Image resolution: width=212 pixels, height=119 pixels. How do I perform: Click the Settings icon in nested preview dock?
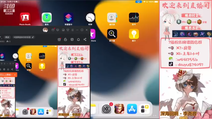tap(25, 112)
